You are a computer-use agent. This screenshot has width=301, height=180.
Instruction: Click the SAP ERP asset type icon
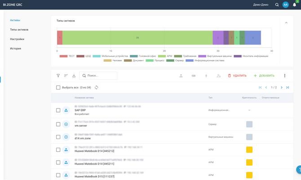pyautogui.click(x=66, y=110)
